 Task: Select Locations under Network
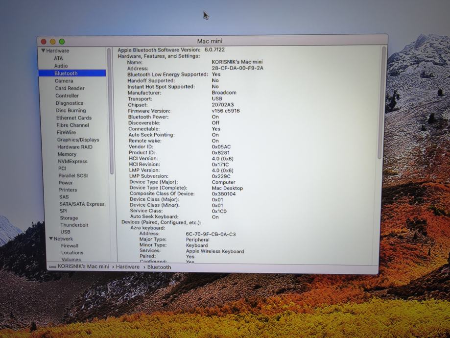coord(72,253)
